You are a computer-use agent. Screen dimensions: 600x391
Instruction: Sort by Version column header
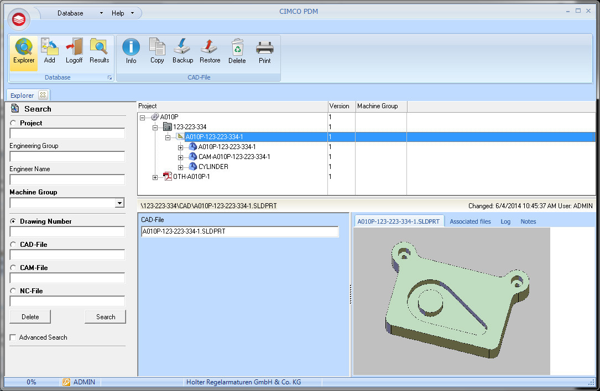point(341,106)
